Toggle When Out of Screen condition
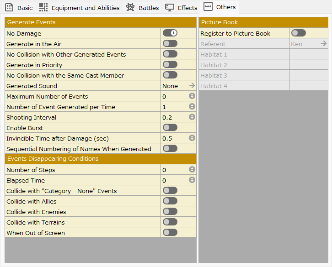Image resolution: width=332 pixels, height=267 pixels. (x=170, y=233)
